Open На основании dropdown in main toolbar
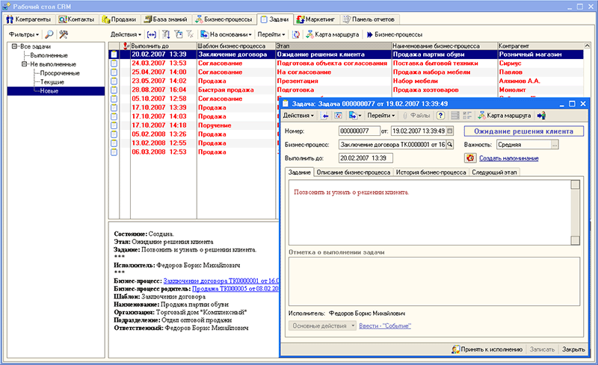The image size is (598, 365). 226,34
